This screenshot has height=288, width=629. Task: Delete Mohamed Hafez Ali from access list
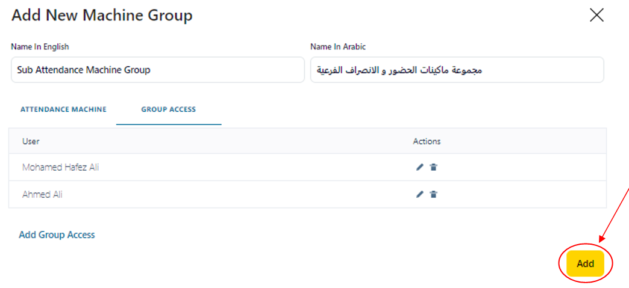pyautogui.click(x=433, y=167)
